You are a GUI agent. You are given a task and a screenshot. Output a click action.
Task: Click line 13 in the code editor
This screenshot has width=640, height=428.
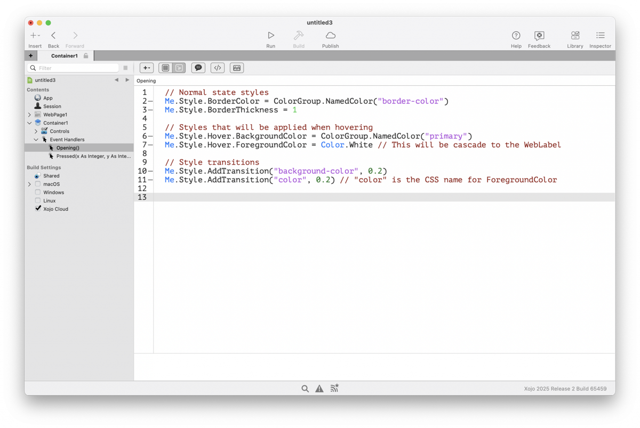(x=384, y=197)
